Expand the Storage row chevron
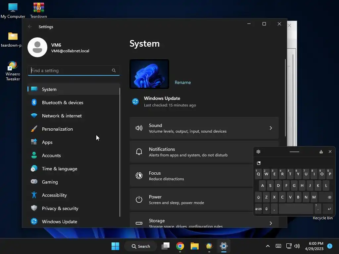 [x=271, y=223]
